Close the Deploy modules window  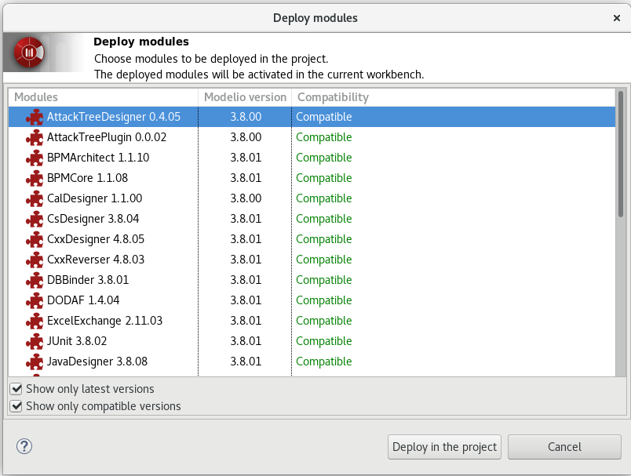point(617,17)
